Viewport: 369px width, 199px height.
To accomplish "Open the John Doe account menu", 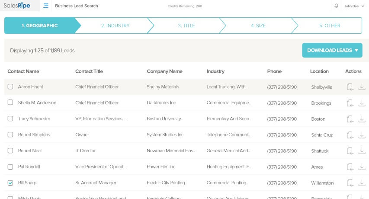I will click(354, 6).
